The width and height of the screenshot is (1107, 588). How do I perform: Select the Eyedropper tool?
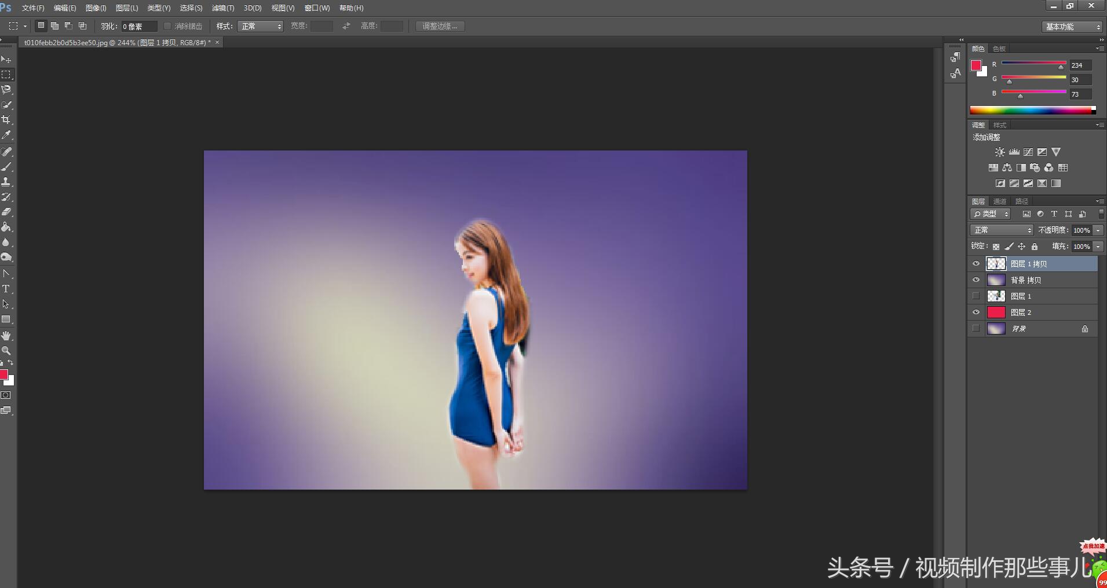(6, 135)
